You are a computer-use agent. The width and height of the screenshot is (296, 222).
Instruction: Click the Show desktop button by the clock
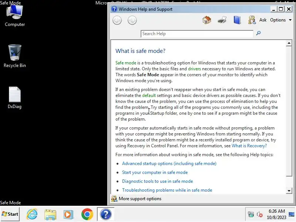click(x=292, y=215)
